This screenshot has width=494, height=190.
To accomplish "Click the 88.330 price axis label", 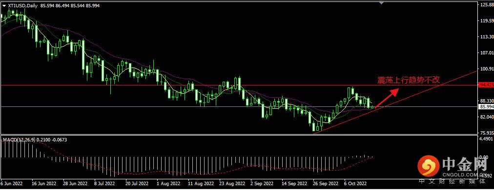I will click(x=487, y=101).
